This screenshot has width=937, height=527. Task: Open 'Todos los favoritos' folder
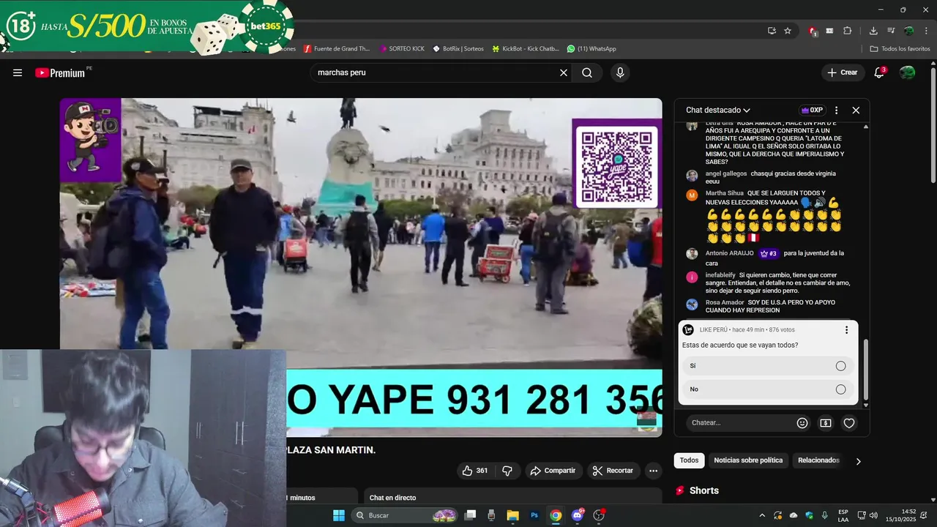(x=900, y=49)
